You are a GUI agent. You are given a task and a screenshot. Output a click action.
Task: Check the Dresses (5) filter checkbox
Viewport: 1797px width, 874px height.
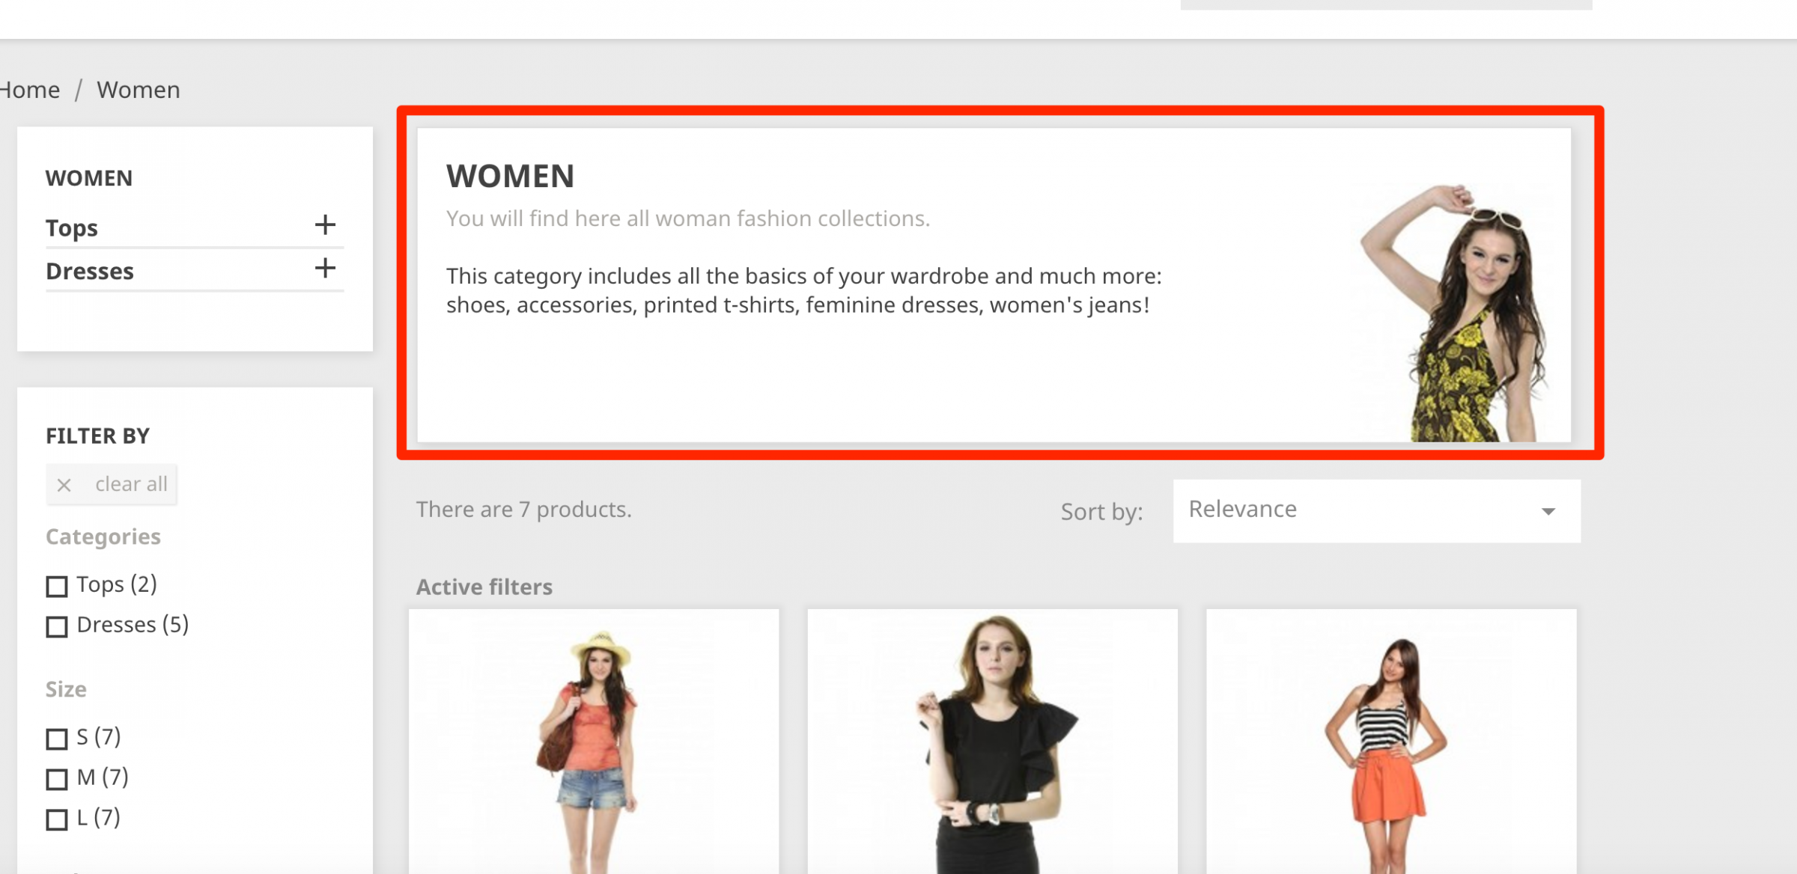pos(57,626)
